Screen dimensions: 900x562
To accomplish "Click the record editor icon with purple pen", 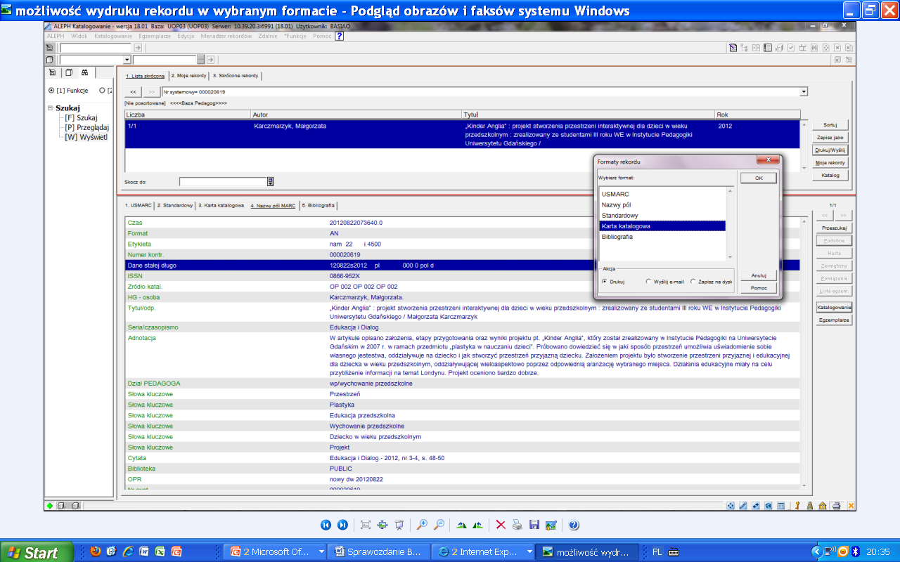I will (x=733, y=48).
